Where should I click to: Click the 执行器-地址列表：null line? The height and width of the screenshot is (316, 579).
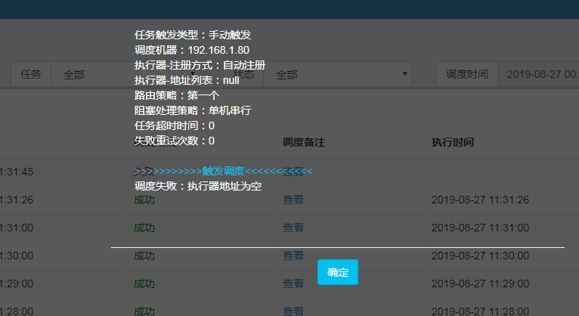click(x=187, y=80)
